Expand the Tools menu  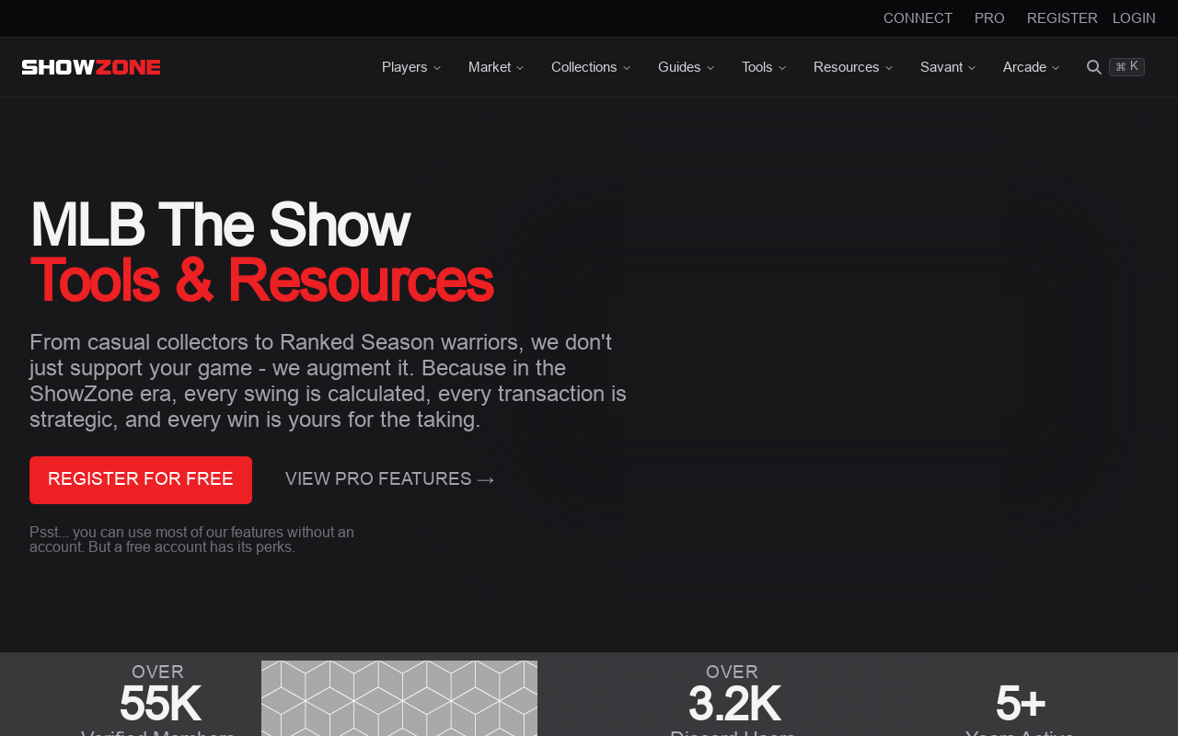[x=764, y=67]
